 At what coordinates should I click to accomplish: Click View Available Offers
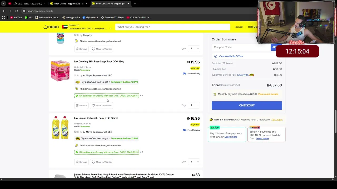pyautogui.click(x=231, y=56)
